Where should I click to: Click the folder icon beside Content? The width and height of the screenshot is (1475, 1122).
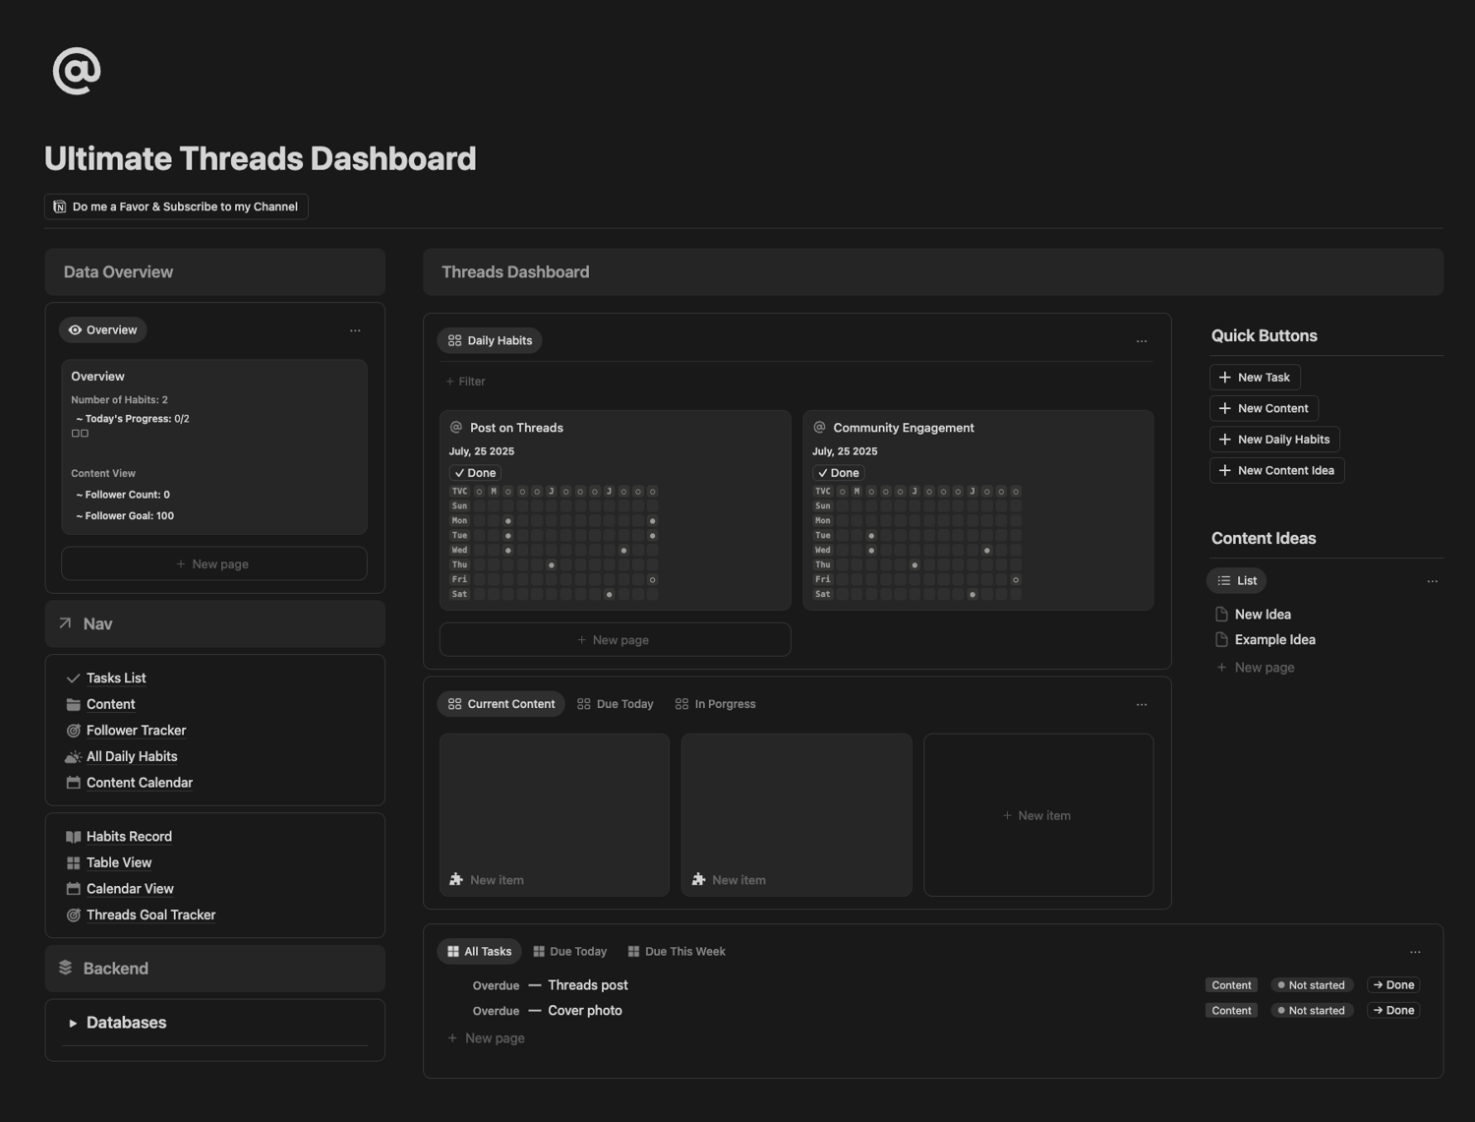(x=73, y=704)
